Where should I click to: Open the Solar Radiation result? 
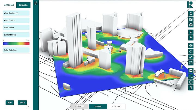pos(16,50)
